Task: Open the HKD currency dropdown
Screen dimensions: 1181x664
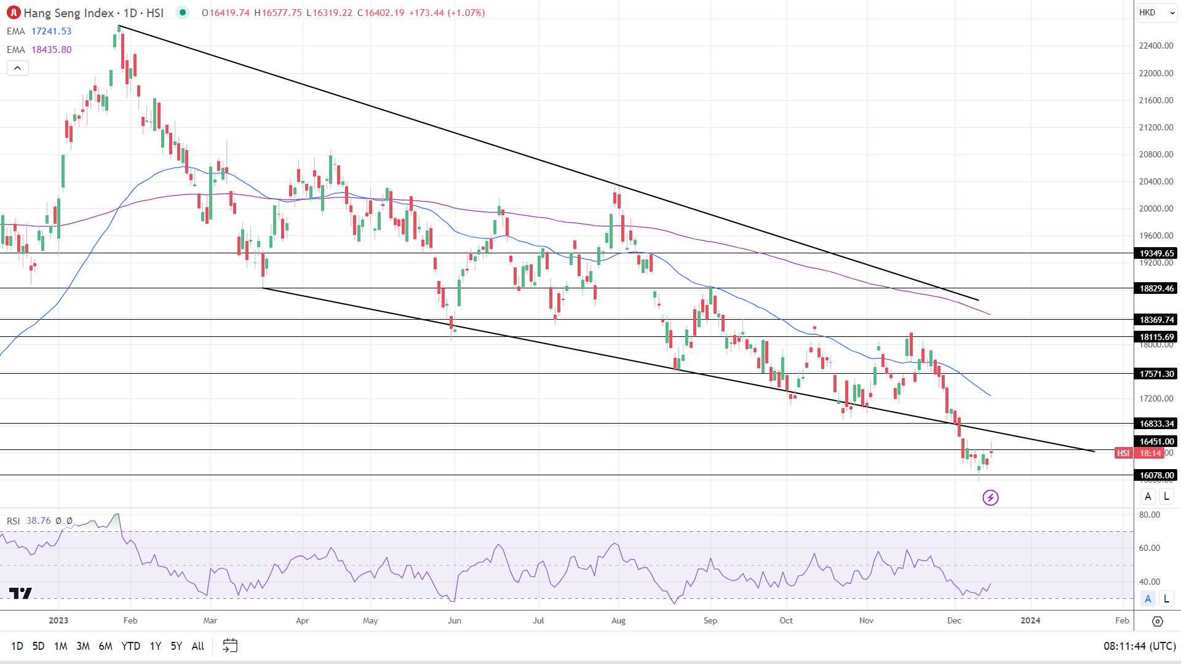Action: click(1156, 12)
